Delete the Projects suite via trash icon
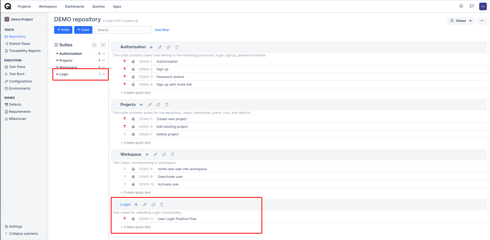 point(167,105)
